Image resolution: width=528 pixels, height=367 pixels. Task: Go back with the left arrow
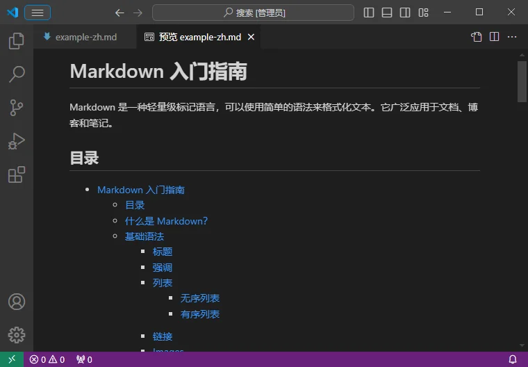(119, 13)
